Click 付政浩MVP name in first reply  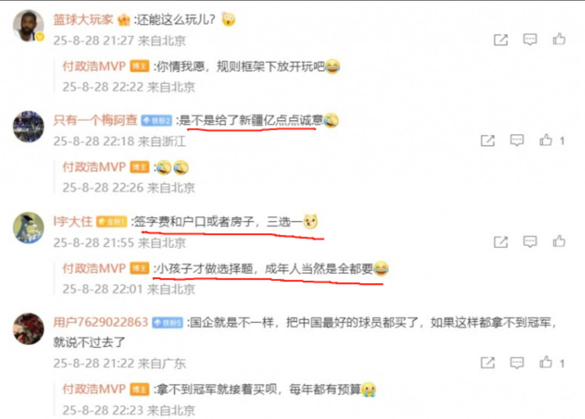coord(94,66)
